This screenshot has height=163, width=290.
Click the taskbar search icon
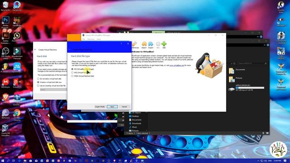click(8, 161)
